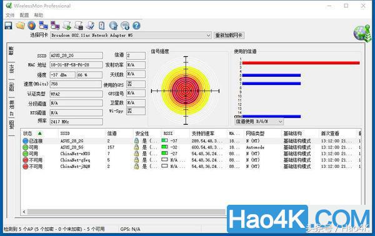Click the blue OTH channel usage bar

pos(271,117)
